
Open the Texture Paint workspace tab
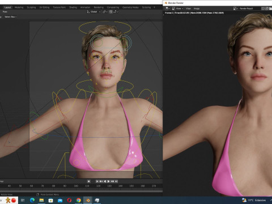[59, 7]
